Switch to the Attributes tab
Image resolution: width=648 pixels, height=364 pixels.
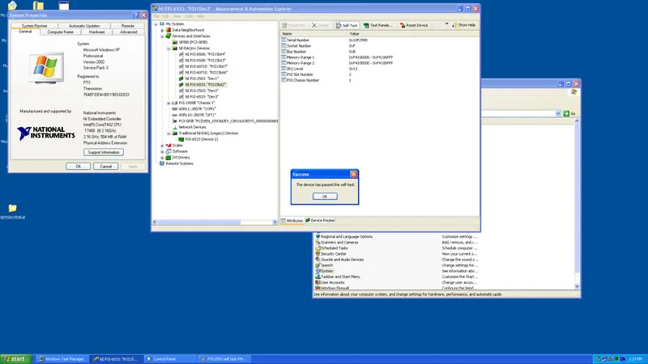292,220
